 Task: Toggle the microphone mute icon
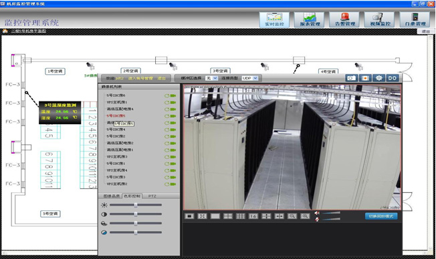tap(317, 220)
